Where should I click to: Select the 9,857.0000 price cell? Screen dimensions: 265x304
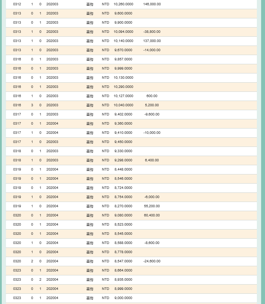point(123,59)
